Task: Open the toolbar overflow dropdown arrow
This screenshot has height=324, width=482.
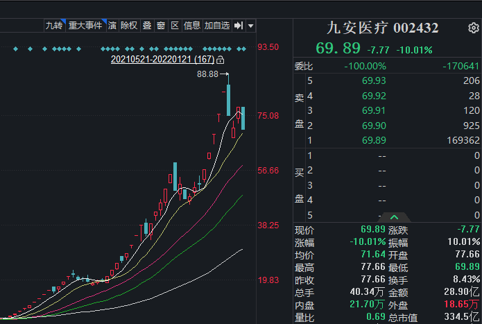Action: click(x=250, y=26)
